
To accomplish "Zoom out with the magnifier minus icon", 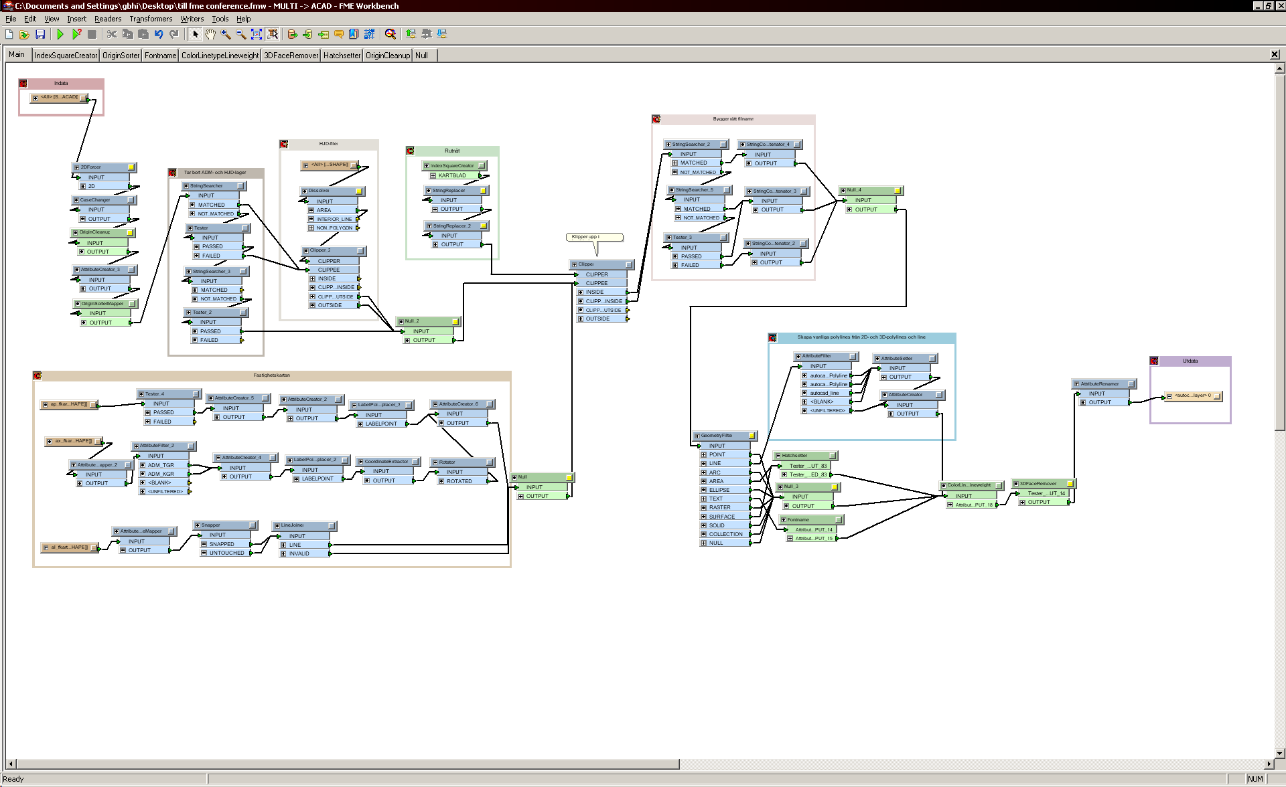I will point(241,34).
